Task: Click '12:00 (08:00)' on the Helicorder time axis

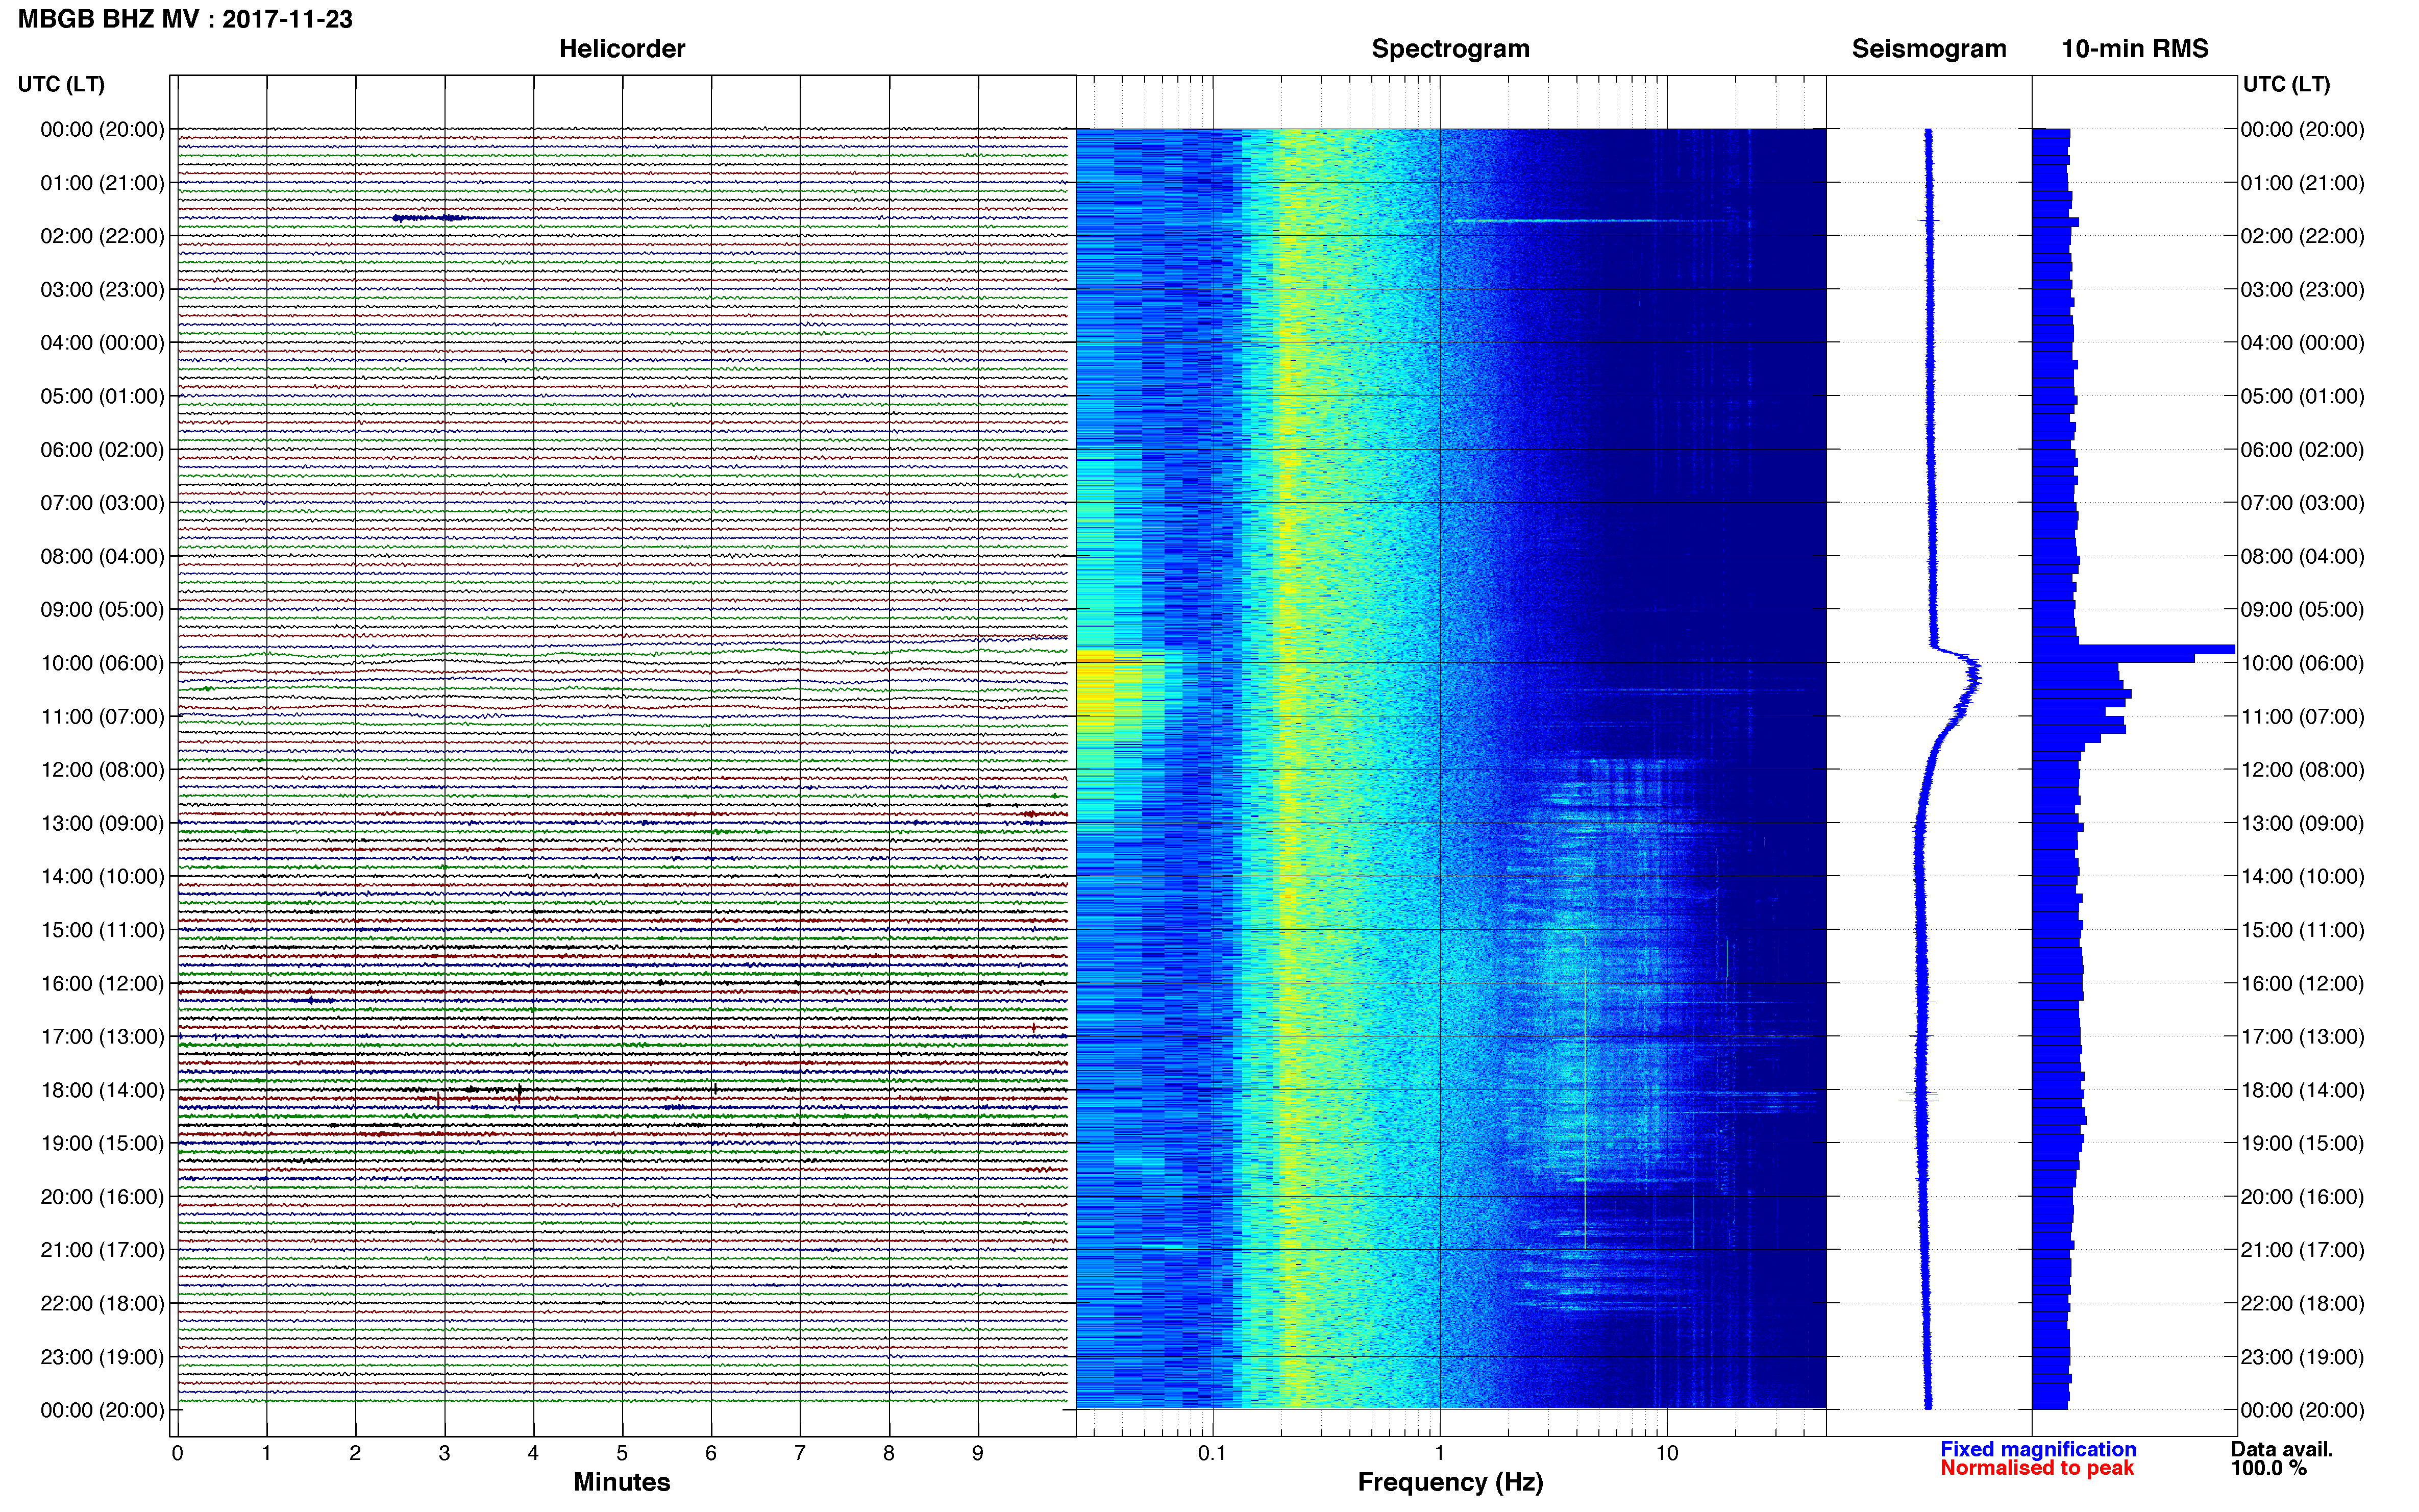Action: pyautogui.click(x=102, y=770)
